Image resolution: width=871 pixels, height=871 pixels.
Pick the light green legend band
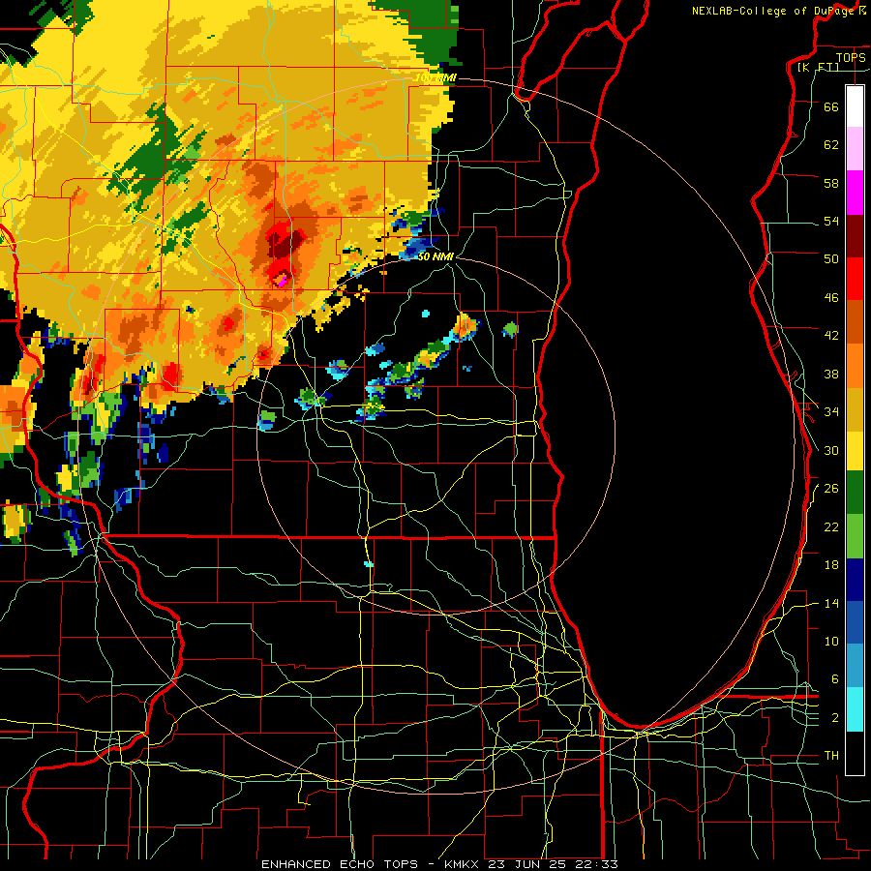855,536
